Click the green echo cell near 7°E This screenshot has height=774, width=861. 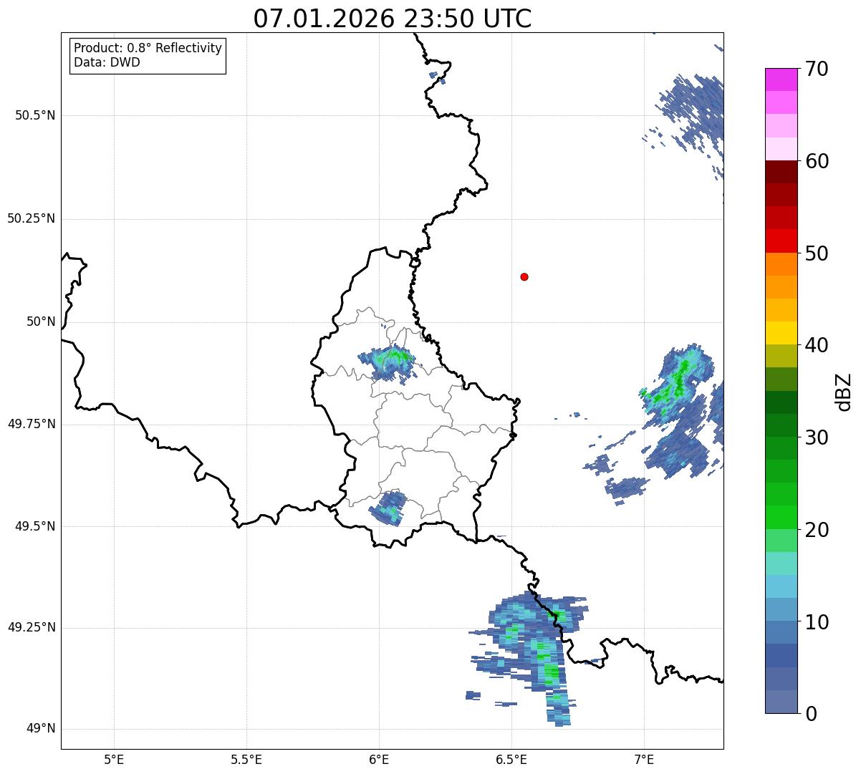pyautogui.click(x=677, y=383)
